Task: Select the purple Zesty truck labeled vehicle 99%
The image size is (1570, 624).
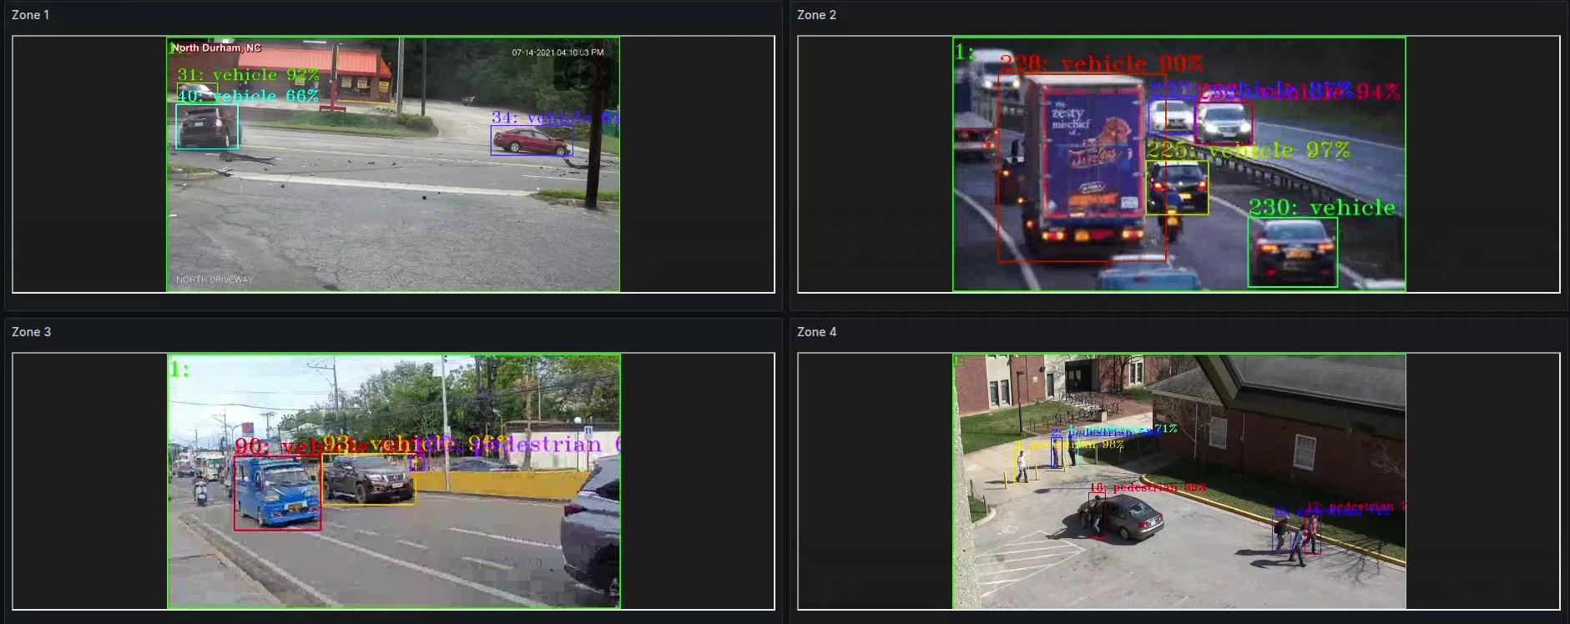Action: (1083, 167)
